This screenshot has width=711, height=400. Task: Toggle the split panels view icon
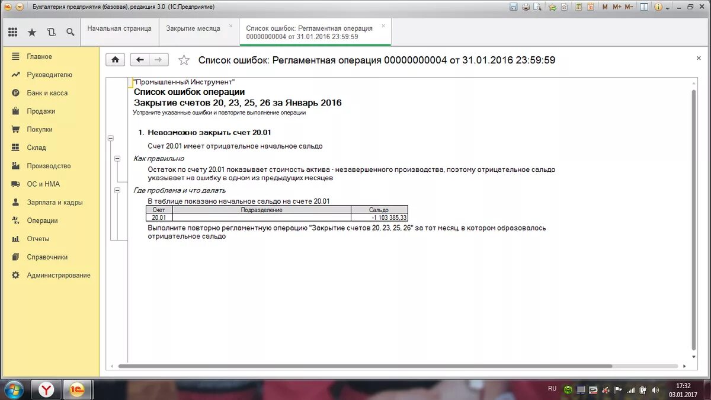click(x=643, y=7)
